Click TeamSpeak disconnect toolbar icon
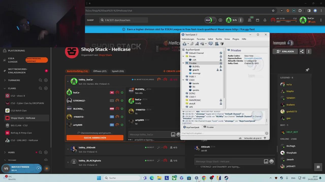This screenshot has height=182, width=325. (192, 44)
